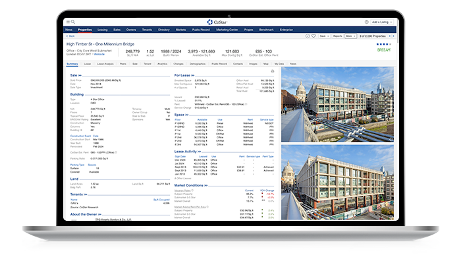Toggle the circular checkmark icon
Screen dimensions: 461x263
[x=308, y=36]
